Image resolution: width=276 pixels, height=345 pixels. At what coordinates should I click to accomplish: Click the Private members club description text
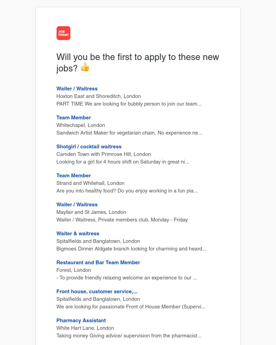coord(122,220)
